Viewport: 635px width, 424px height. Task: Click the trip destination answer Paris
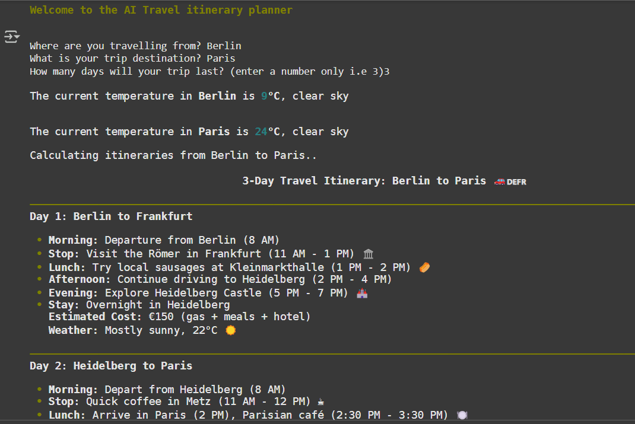tap(221, 59)
